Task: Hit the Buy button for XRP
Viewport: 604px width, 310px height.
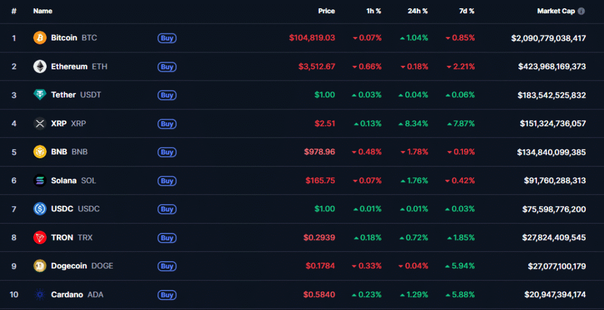Action: coord(167,124)
